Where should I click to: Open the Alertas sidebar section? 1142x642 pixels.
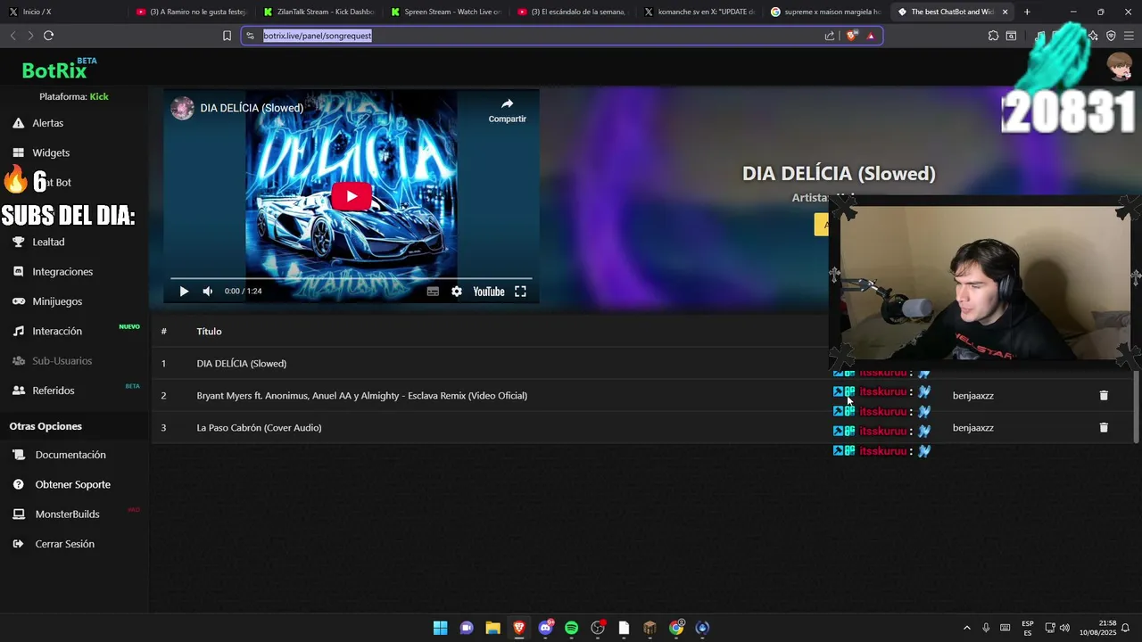point(48,123)
